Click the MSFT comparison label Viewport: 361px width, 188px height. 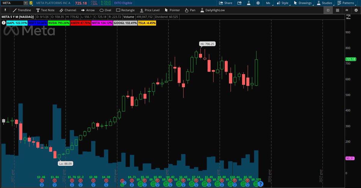(x=37, y=23)
